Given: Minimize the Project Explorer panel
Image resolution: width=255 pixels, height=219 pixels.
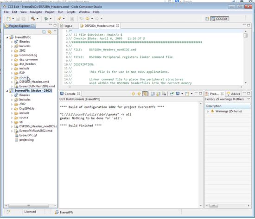Looking at the screenshot, I should pos(51,25).
